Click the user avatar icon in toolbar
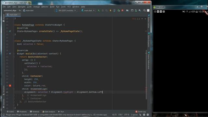The width and height of the screenshot is (208, 117). (x=148, y=10)
